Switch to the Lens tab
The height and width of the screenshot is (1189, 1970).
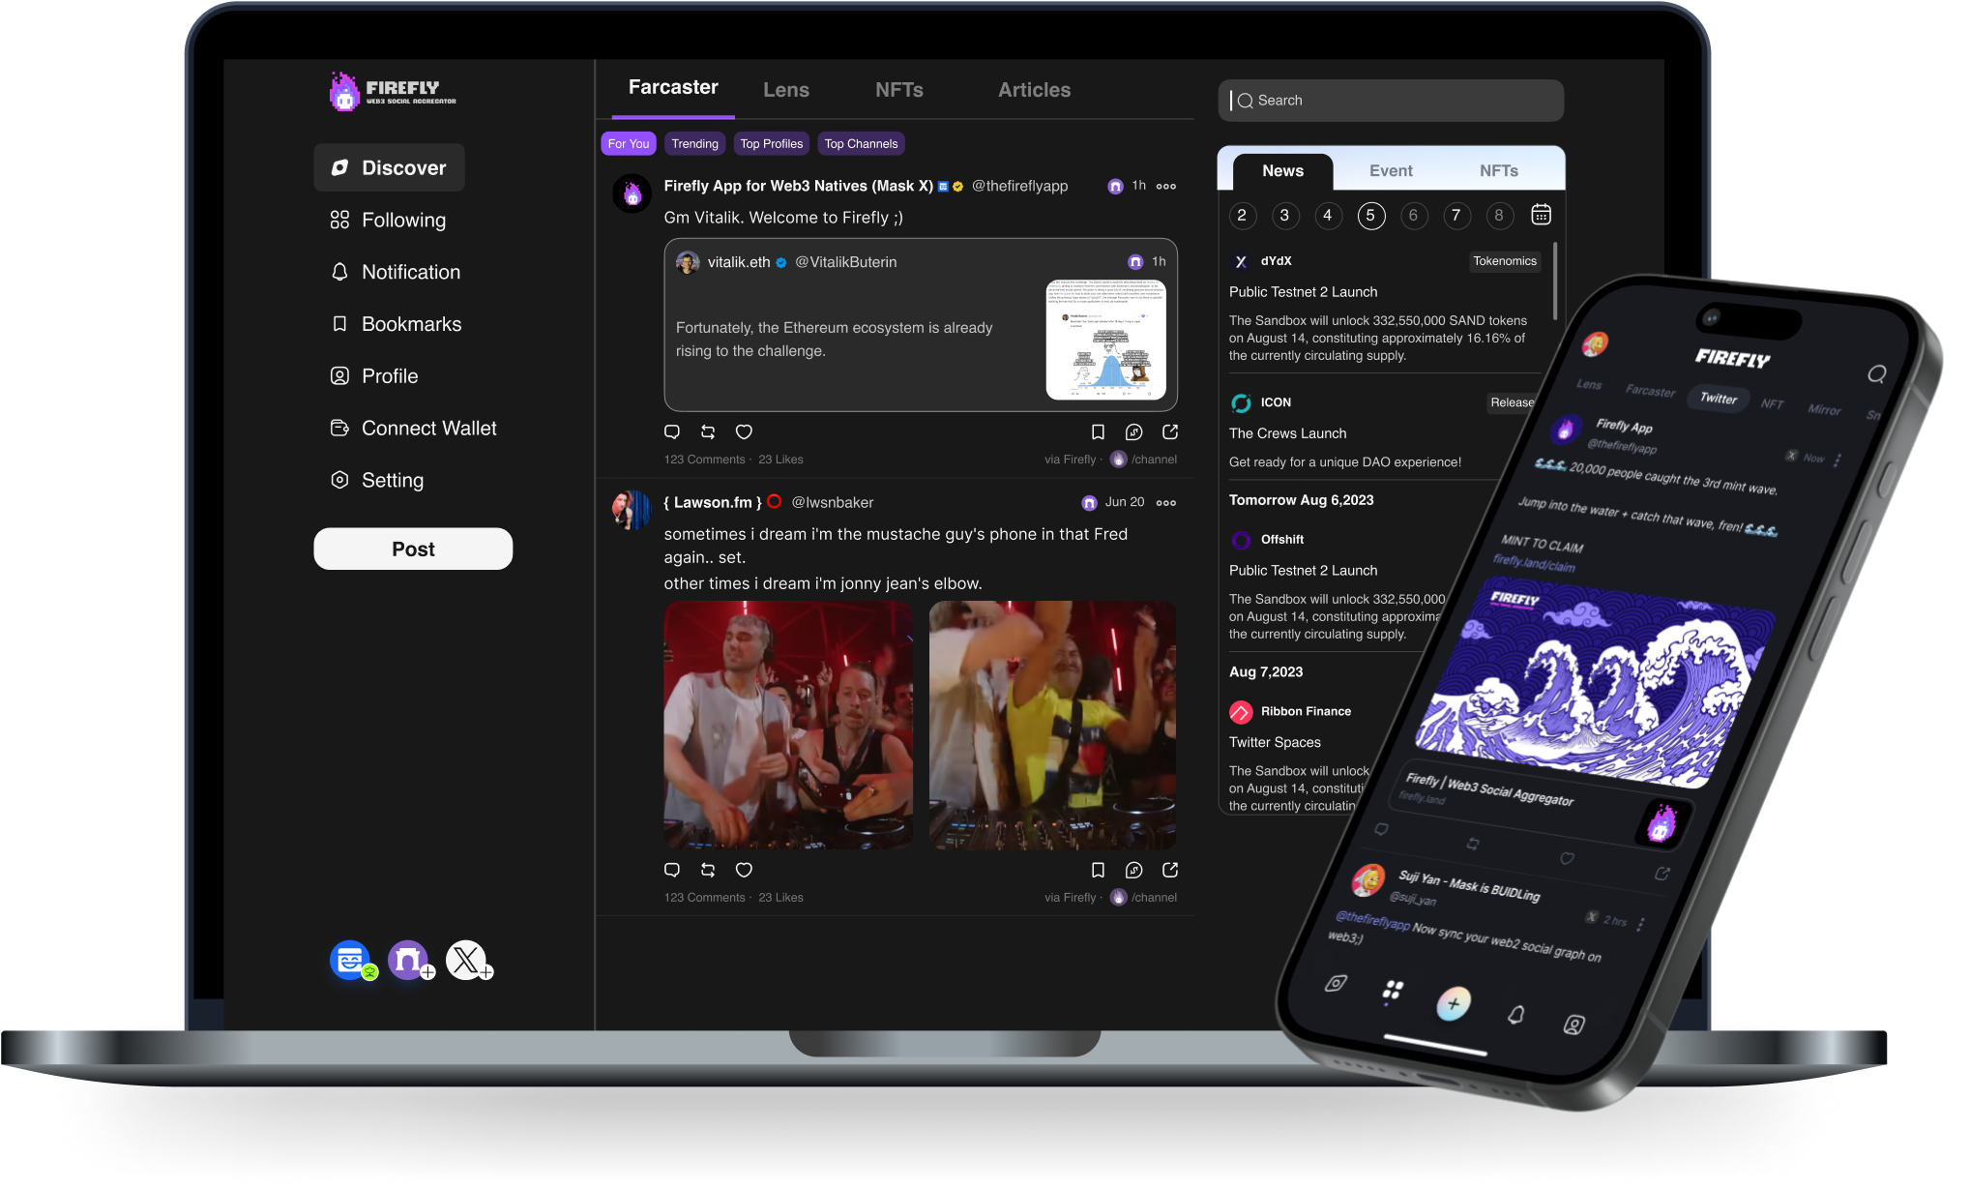click(786, 90)
